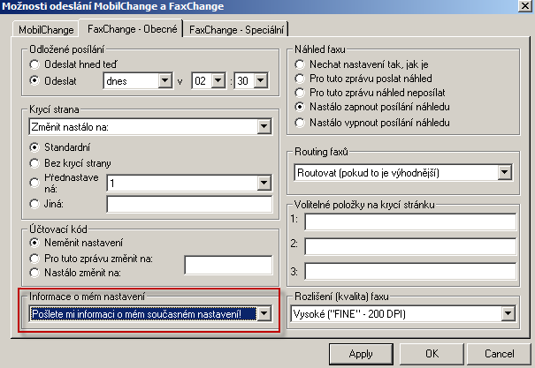The width and height of the screenshot is (535, 368).
Task: Click the 'Jiná' cover page text field
Action: click(x=189, y=204)
